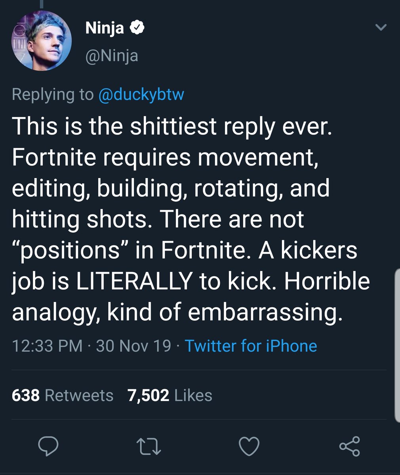
Task: Tap the share icon
Action: tap(350, 446)
